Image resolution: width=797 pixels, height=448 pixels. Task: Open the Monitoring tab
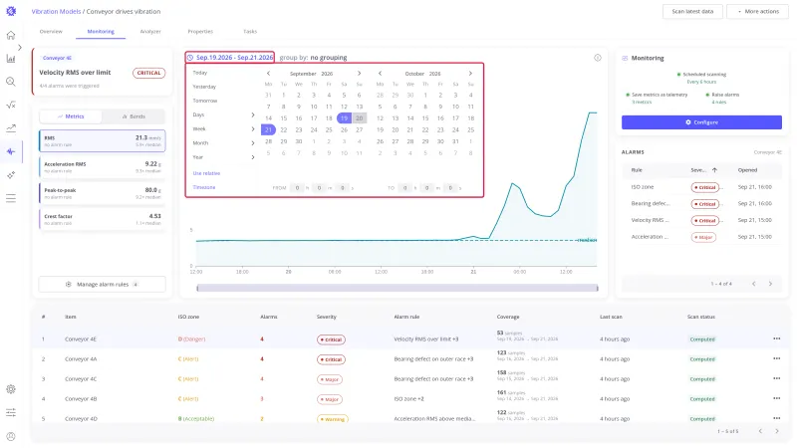[101, 32]
